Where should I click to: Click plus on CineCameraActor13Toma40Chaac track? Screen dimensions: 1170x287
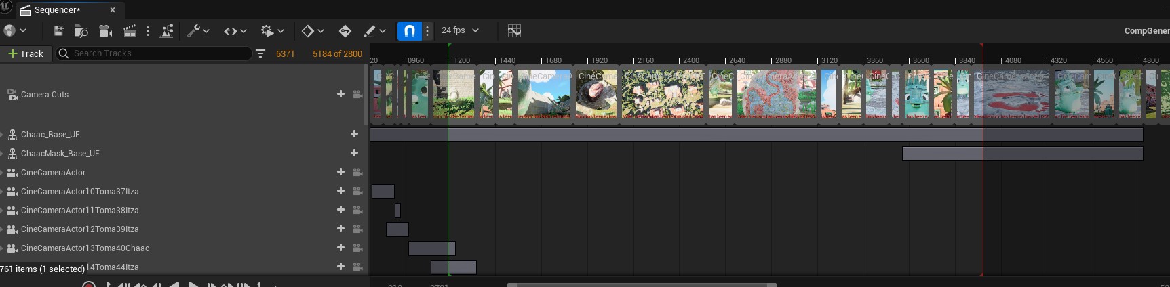pyautogui.click(x=340, y=248)
